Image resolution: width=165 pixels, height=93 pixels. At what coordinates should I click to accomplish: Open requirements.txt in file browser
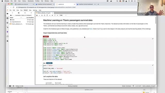pyautogui.click(x=22, y=22)
